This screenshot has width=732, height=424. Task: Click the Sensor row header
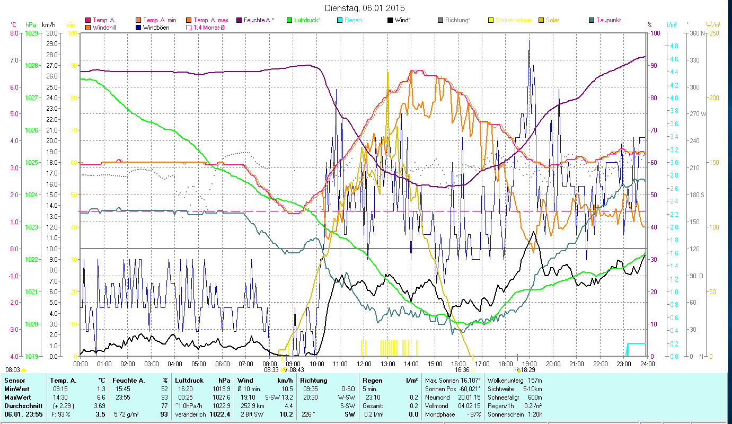tap(14, 381)
